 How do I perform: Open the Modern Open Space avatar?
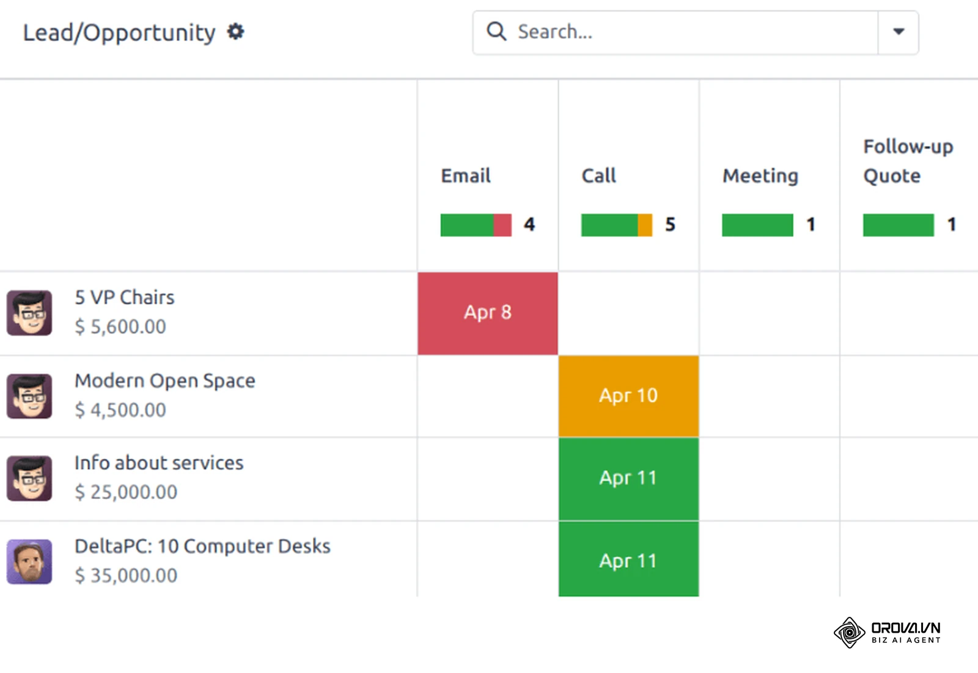pyautogui.click(x=29, y=396)
